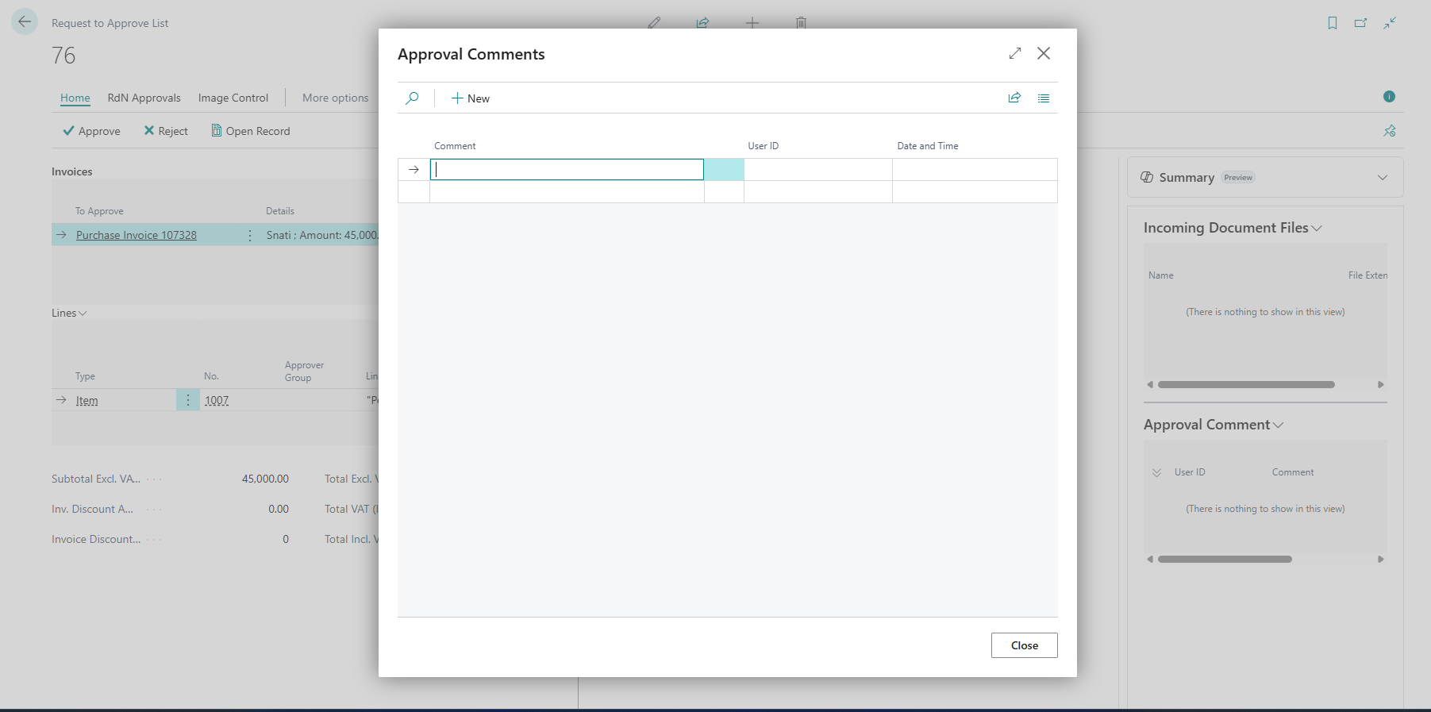Click the Close button in the dialog
The image size is (1431, 712).
[1024, 645]
